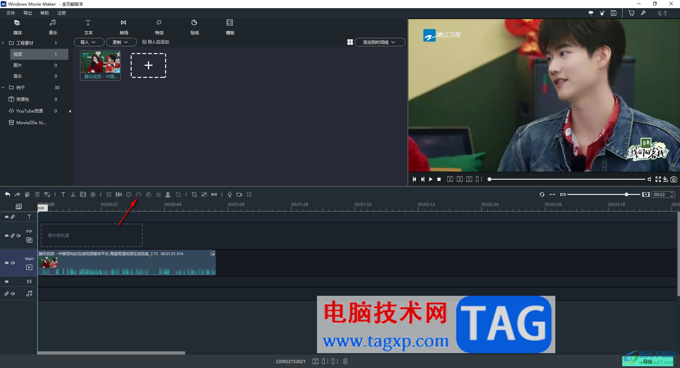Open the crop tool icon
The width and height of the screenshot is (680, 368).
pyautogui.click(x=194, y=194)
